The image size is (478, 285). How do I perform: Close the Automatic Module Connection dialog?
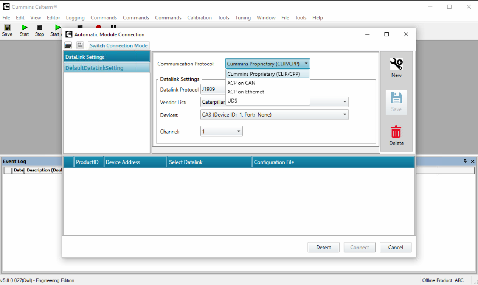406,34
